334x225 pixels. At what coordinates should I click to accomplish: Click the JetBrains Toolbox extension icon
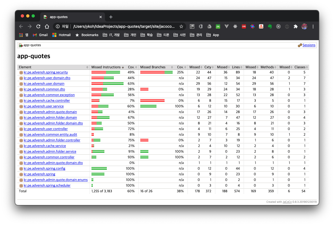[x=192, y=26]
